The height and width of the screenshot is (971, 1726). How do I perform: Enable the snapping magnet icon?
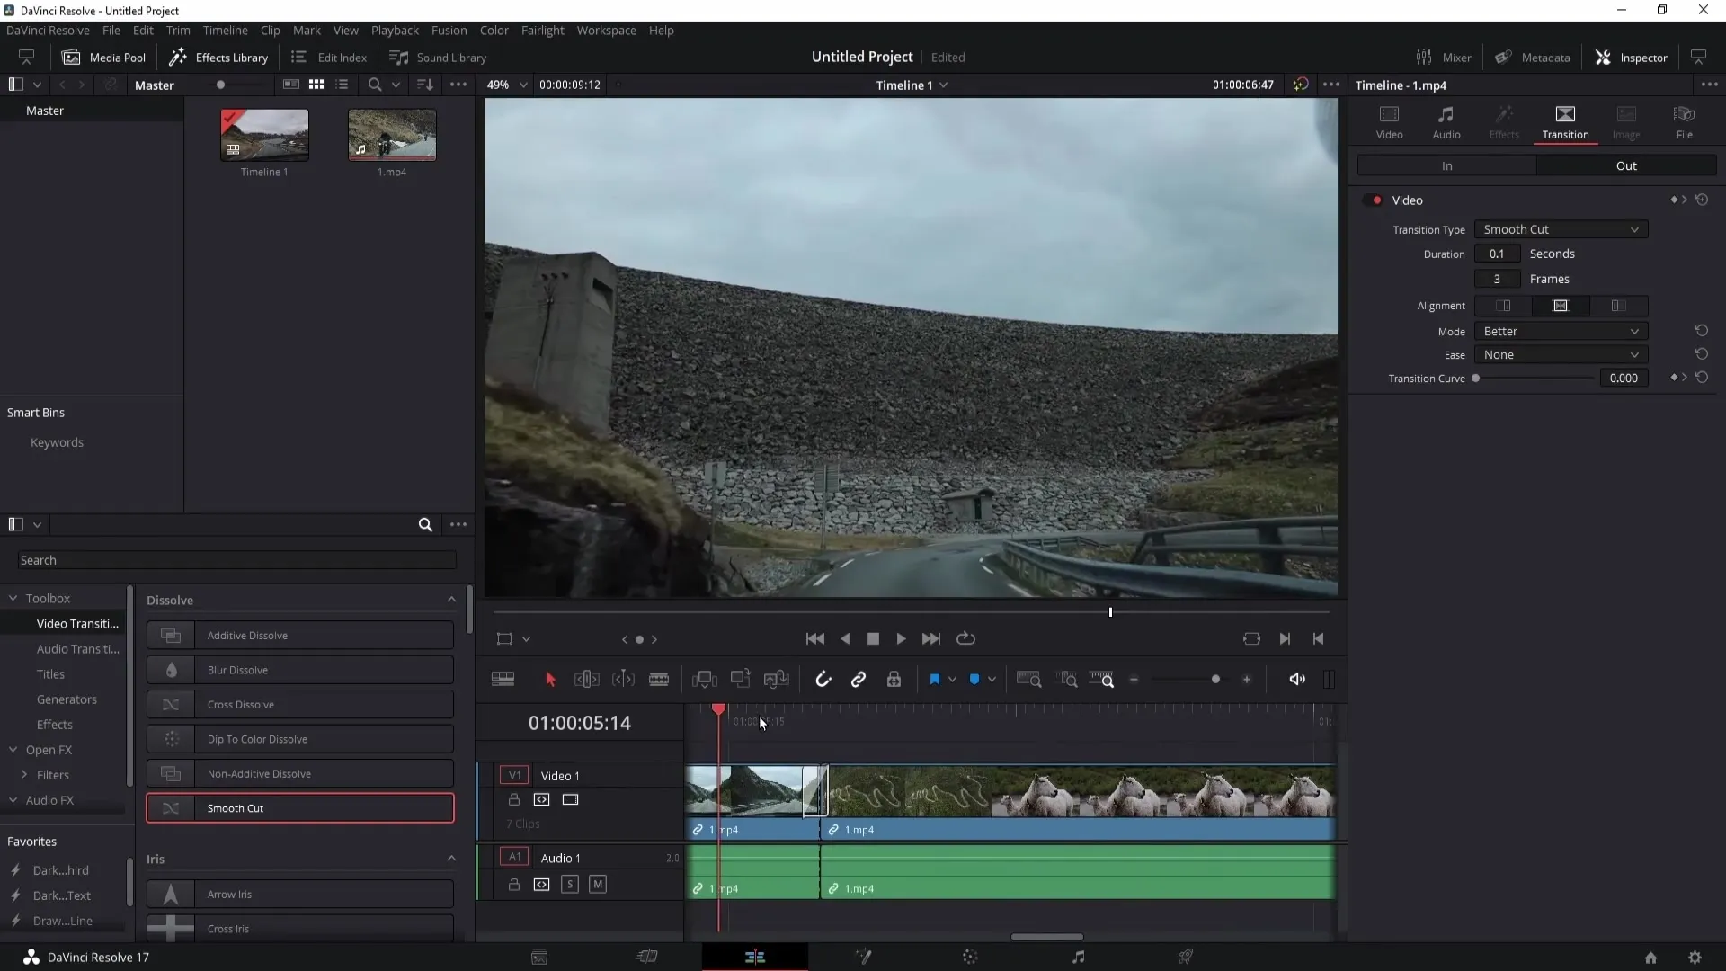coord(823,680)
